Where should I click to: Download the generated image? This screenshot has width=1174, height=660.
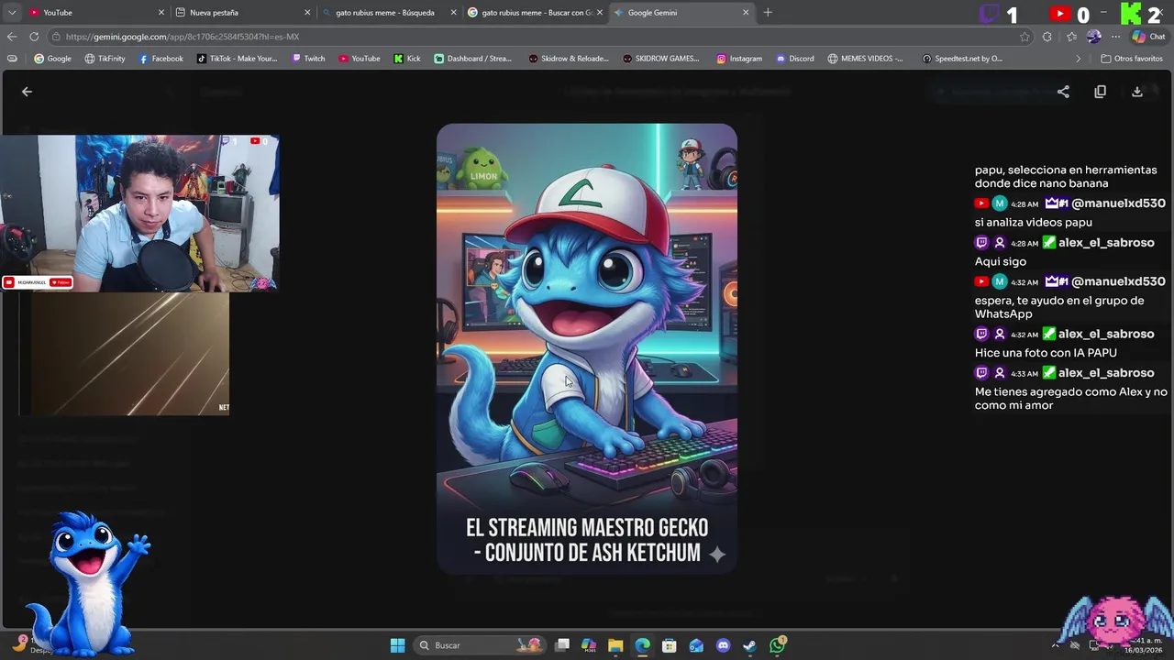(x=1137, y=92)
